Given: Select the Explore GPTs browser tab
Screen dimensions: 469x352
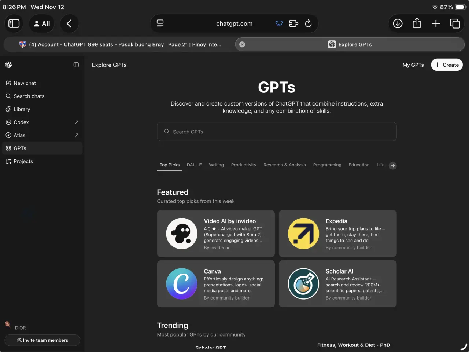Looking at the screenshot, I should 350,44.
